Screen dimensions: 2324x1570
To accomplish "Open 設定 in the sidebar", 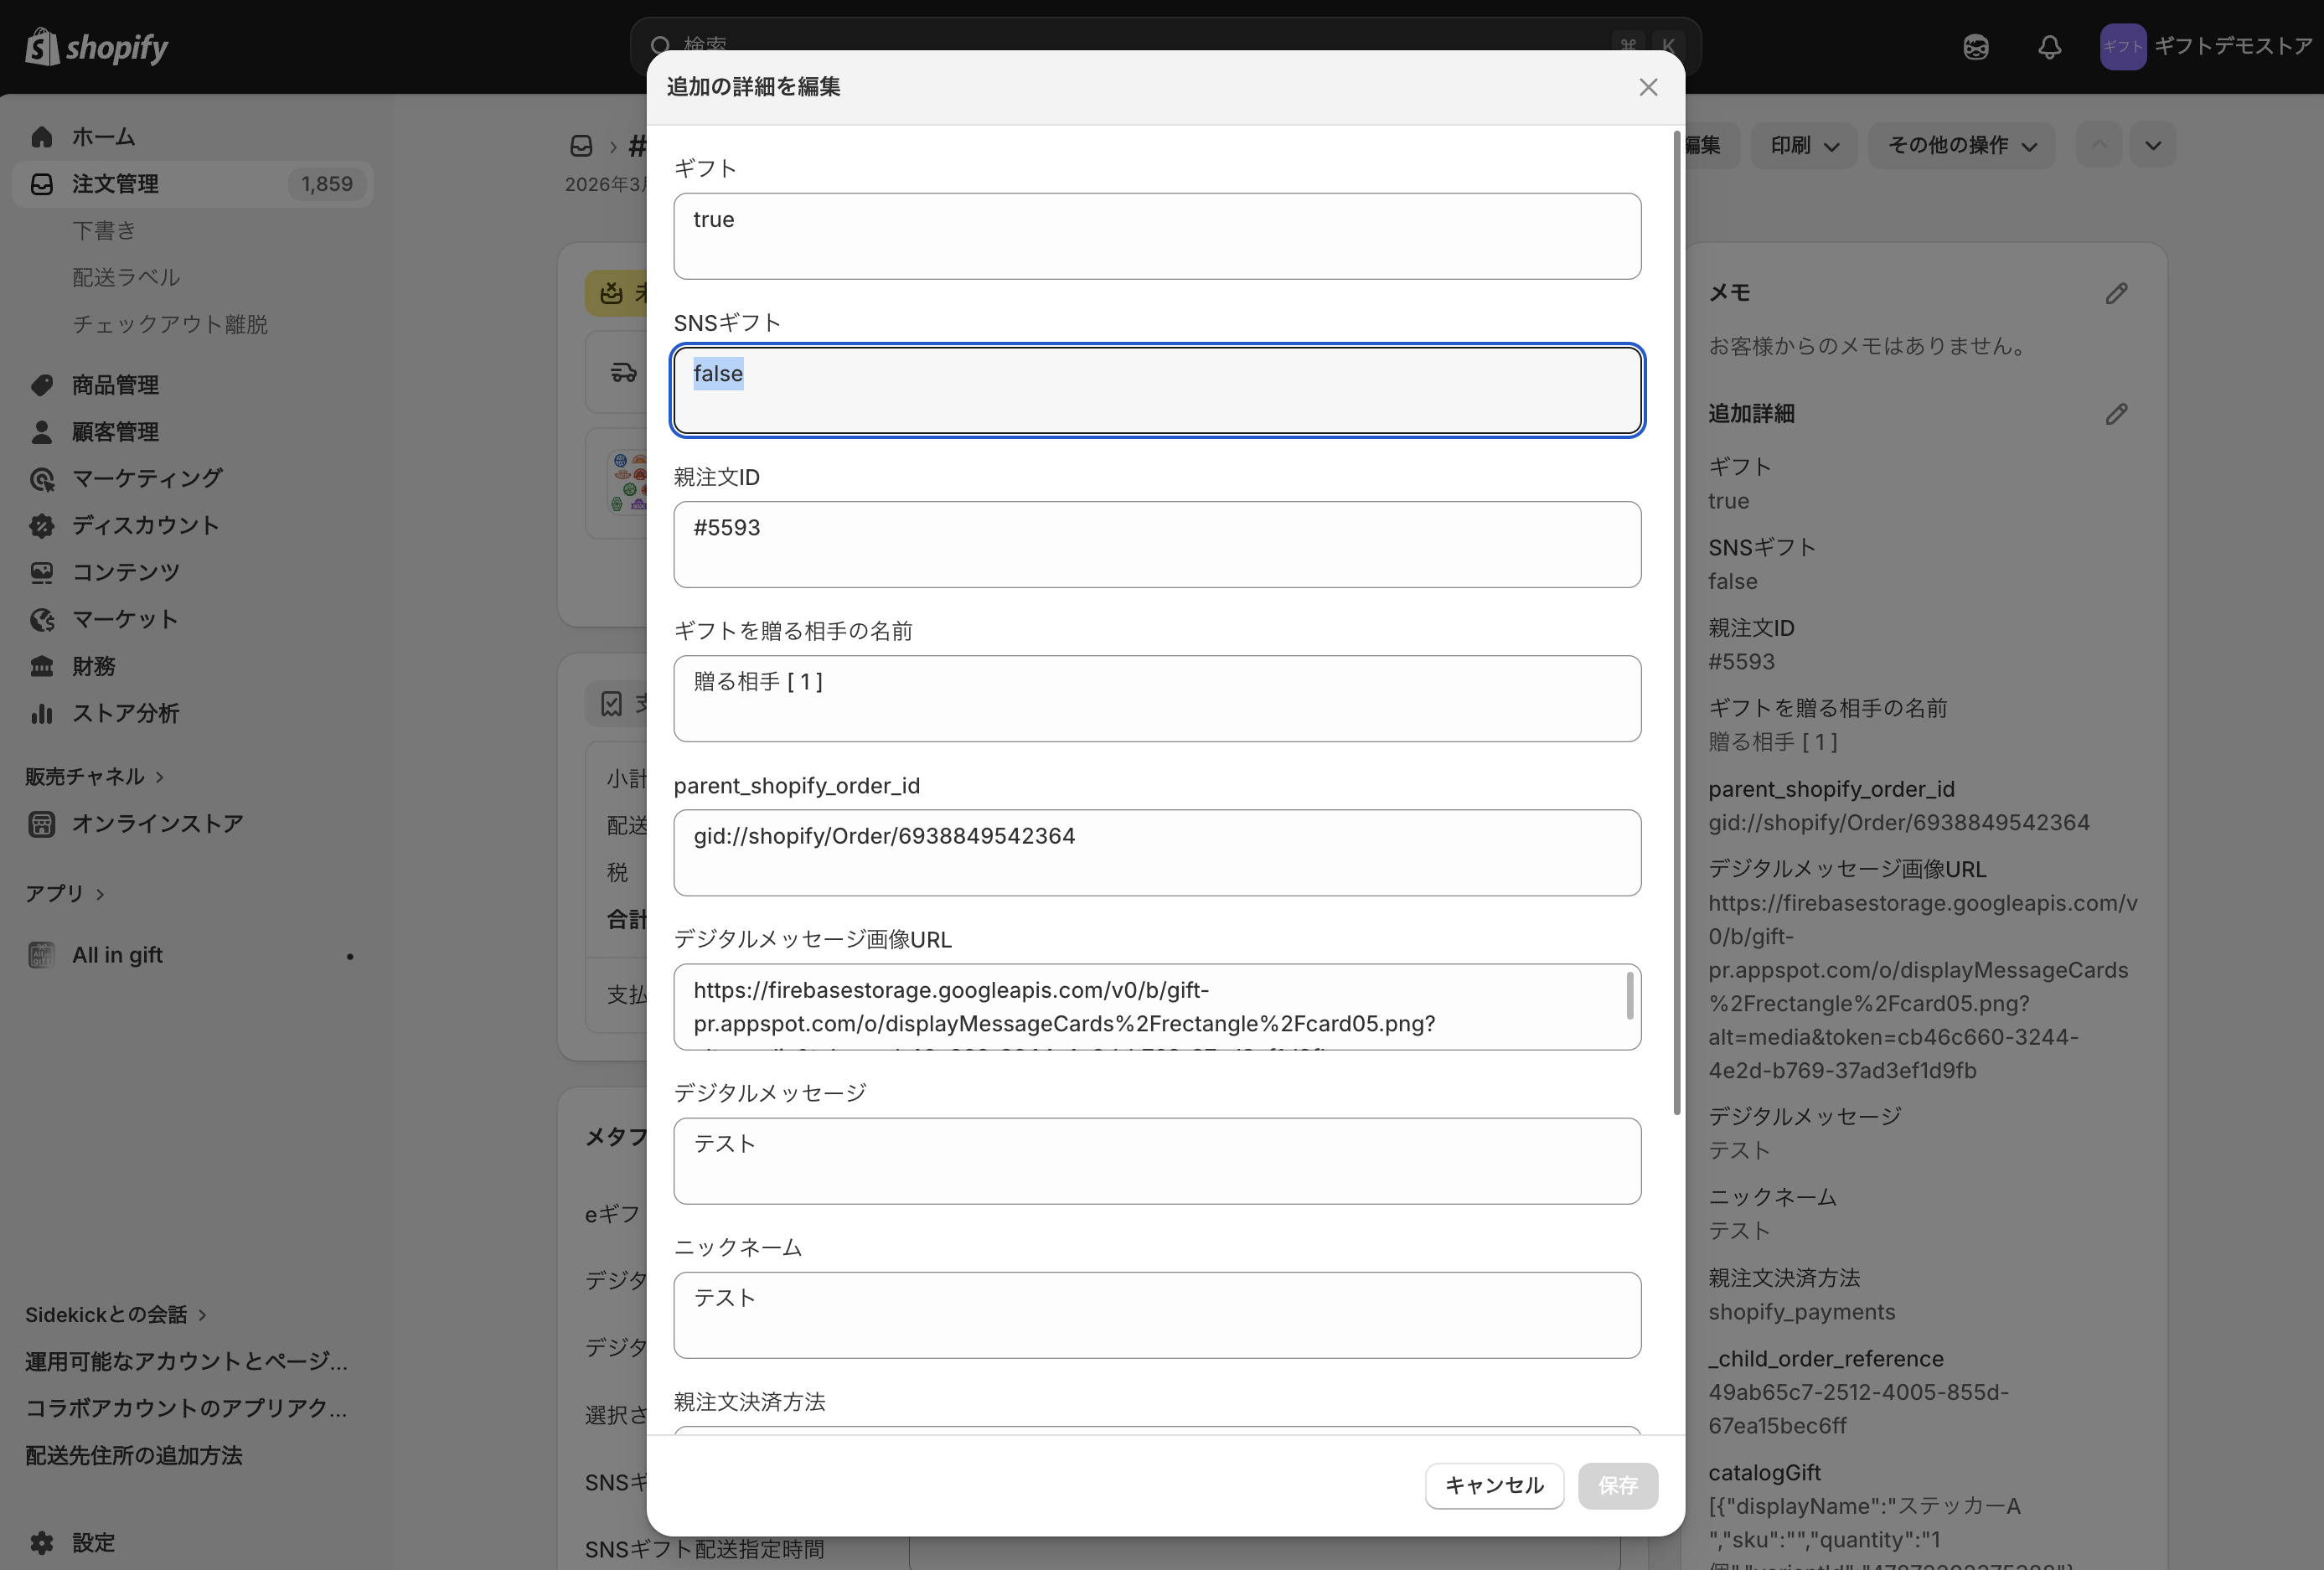I will (93, 1542).
